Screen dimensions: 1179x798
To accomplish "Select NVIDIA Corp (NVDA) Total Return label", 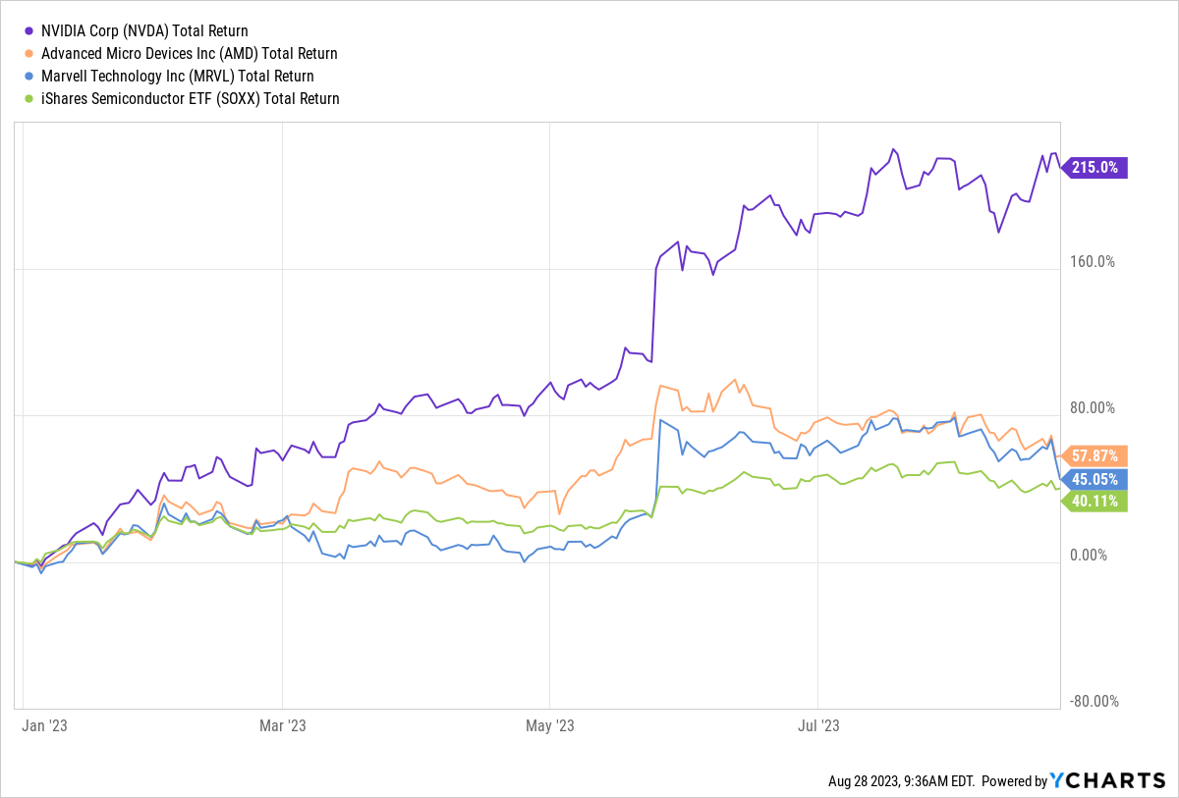I will pyautogui.click(x=144, y=31).
